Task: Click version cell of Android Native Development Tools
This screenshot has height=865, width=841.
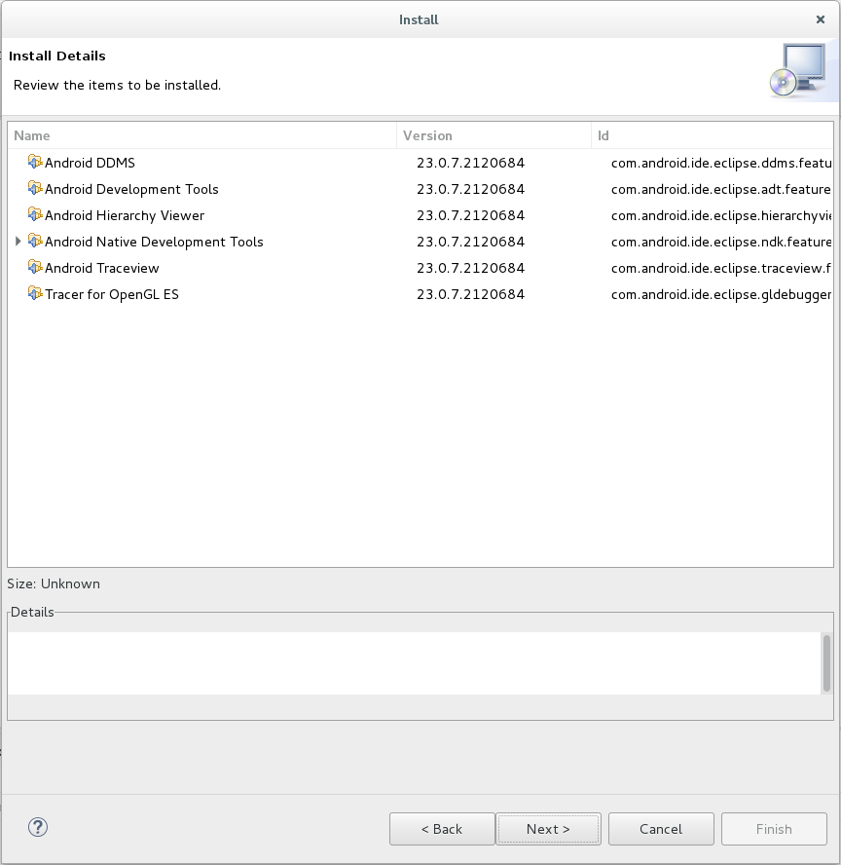Action: point(471,242)
